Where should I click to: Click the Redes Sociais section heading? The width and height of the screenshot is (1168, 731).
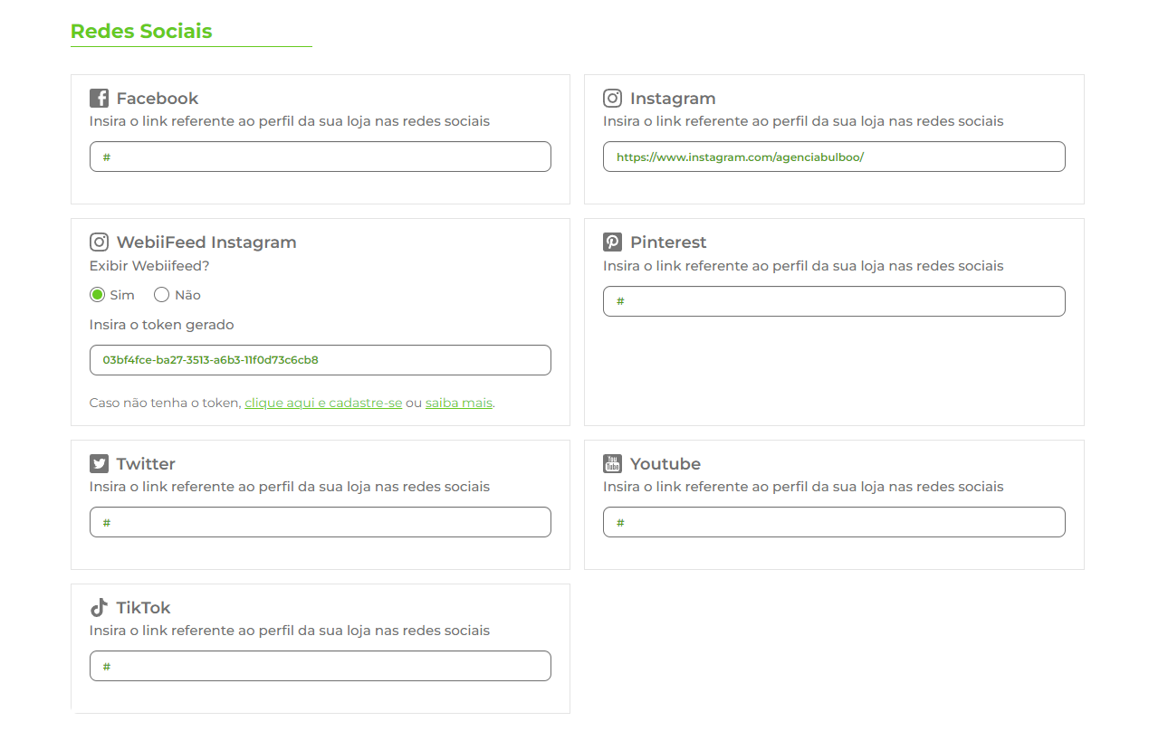tap(141, 31)
